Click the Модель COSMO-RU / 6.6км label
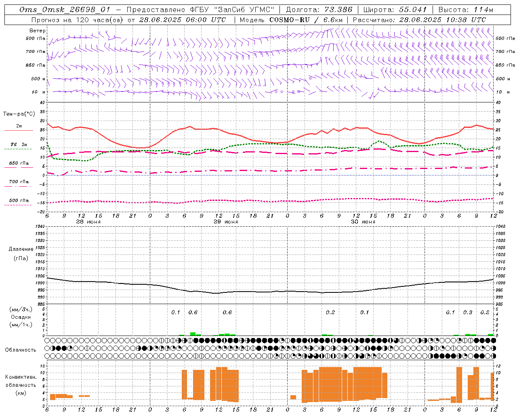Viewport: 517px width, 413px height. 291,20
